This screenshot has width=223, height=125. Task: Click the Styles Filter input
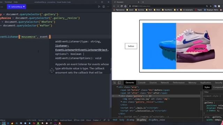point(213,92)
